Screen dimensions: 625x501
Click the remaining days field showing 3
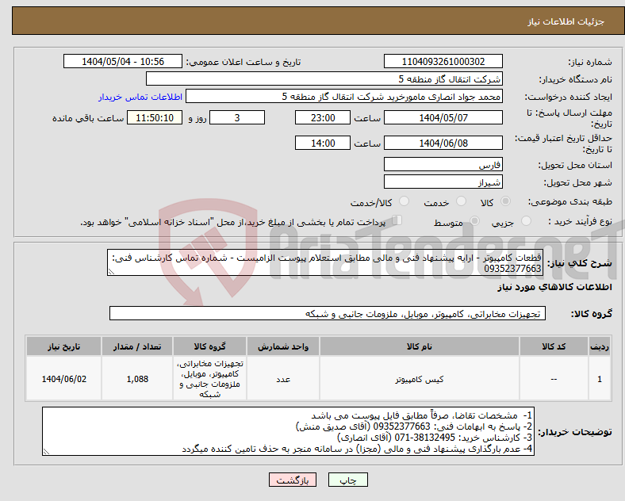pyautogui.click(x=237, y=117)
